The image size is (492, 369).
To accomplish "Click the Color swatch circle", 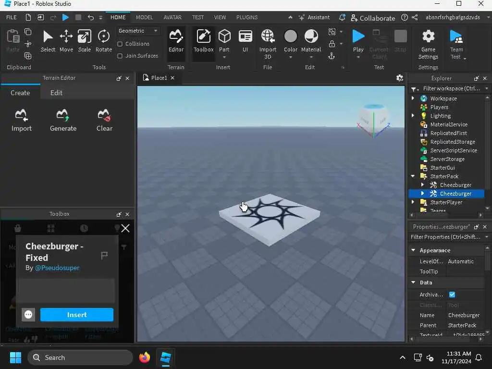I will (x=291, y=36).
